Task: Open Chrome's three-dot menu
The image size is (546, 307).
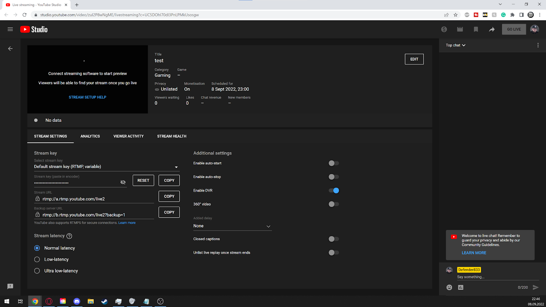Action: click(x=540, y=15)
